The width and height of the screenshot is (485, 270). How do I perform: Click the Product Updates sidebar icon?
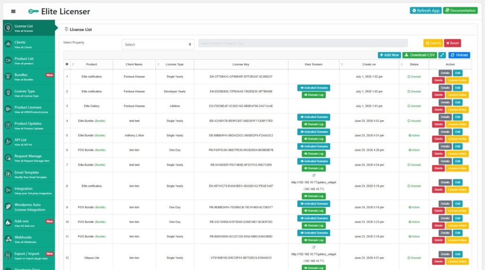[x=8, y=126]
